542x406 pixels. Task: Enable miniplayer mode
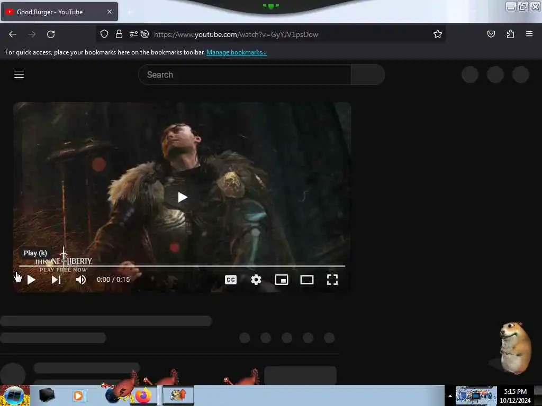pyautogui.click(x=282, y=280)
